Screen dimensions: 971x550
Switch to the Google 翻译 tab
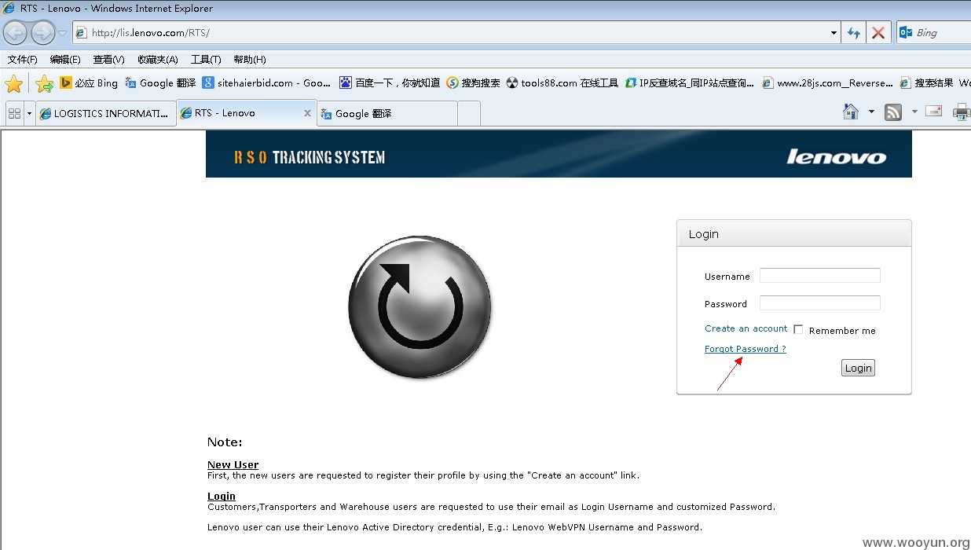pyautogui.click(x=387, y=113)
